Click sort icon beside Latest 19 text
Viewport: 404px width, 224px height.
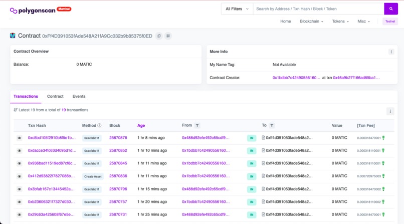click(x=15, y=110)
